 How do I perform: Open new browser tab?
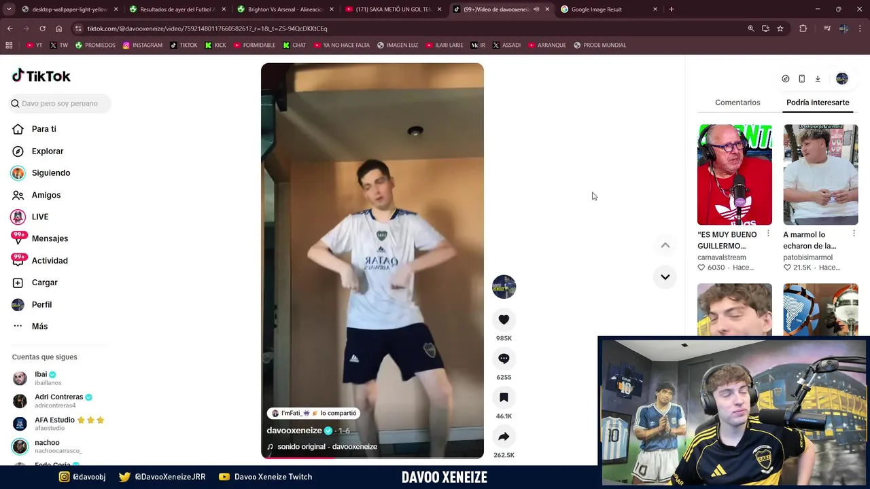(x=671, y=10)
